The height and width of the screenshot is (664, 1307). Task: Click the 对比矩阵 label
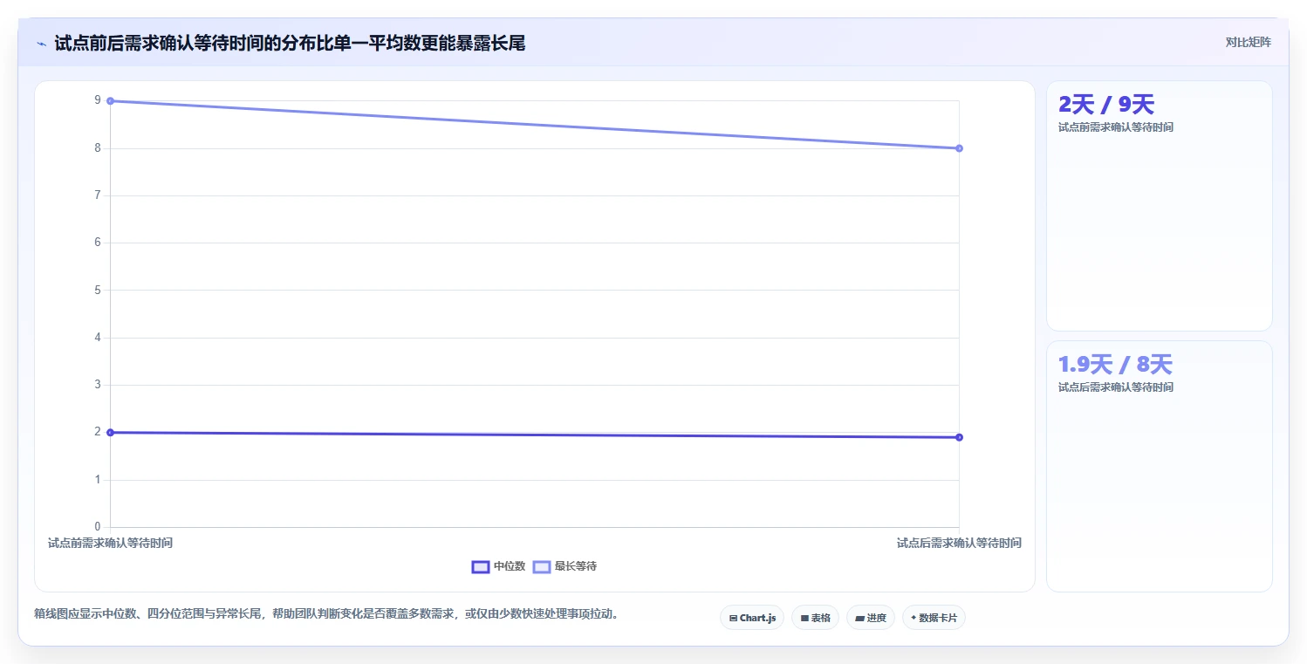coord(1249,42)
